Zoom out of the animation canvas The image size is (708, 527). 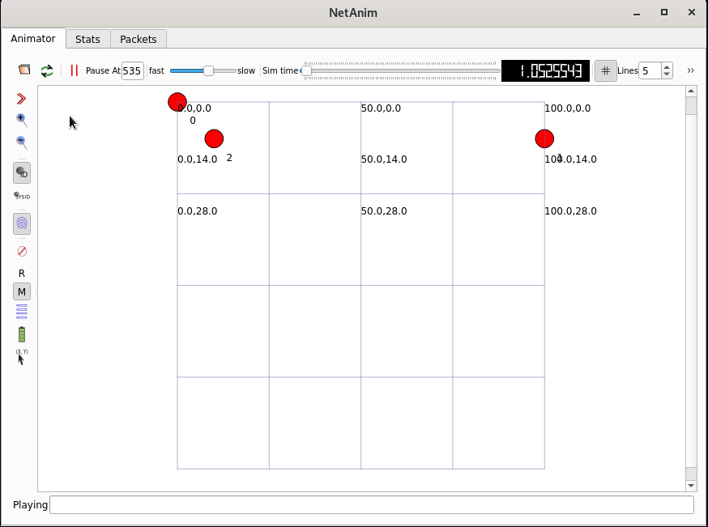coord(21,142)
